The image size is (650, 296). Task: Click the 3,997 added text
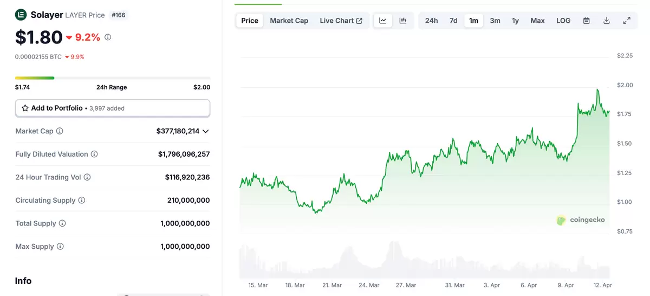click(107, 108)
